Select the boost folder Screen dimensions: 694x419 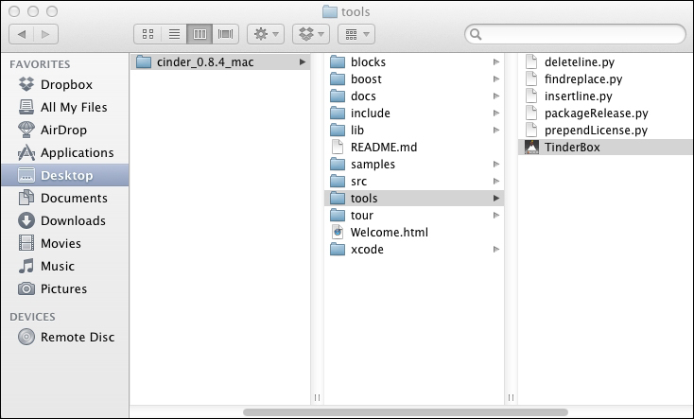(x=414, y=79)
